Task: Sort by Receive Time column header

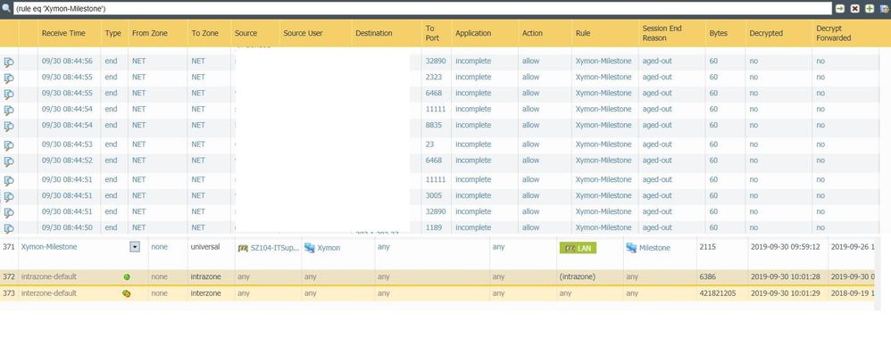Action: [63, 33]
